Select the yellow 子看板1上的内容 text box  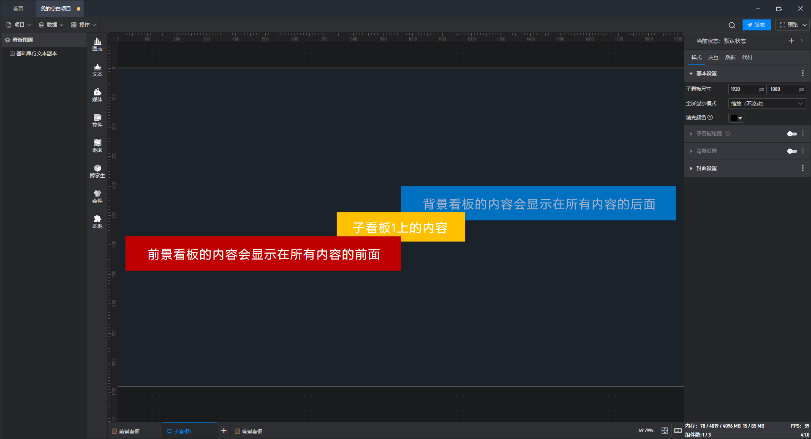pos(400,227)
